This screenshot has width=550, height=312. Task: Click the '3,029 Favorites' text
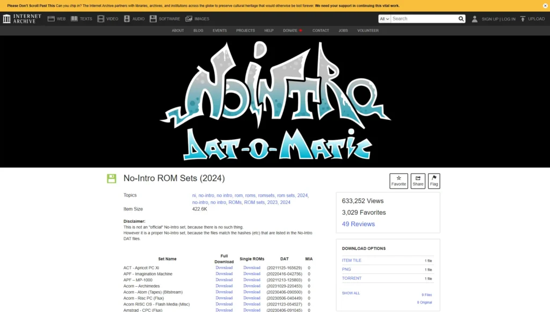364,213
